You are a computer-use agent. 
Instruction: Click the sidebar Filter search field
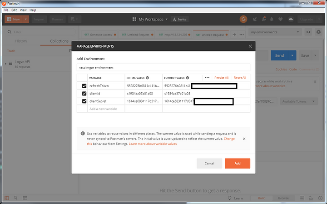[x=40, y=32]
